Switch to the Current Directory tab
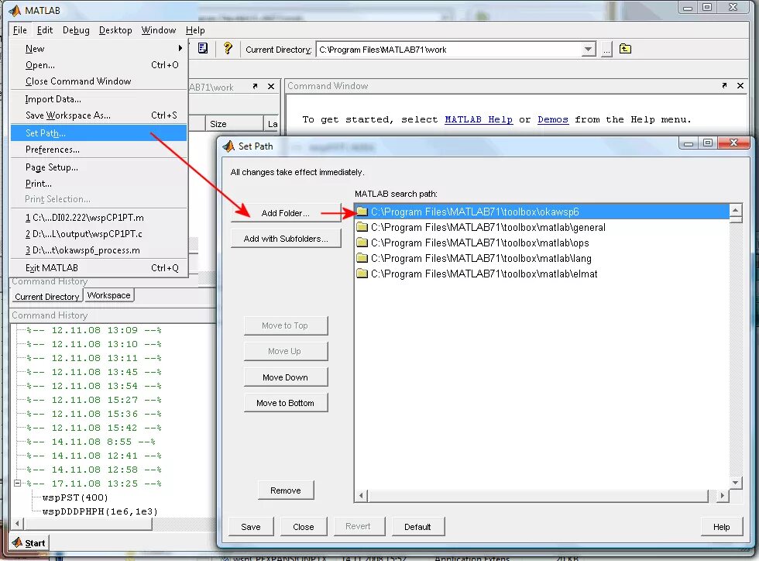Screen dimensions: 759x561 click(47, 297)
